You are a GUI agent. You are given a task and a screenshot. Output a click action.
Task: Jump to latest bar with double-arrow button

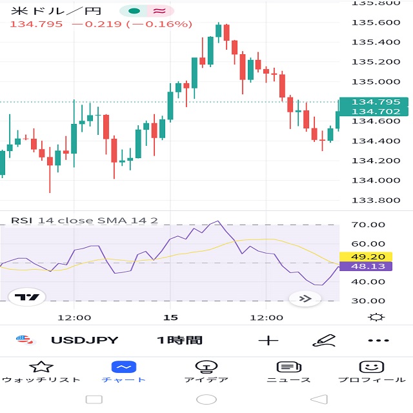305,299
